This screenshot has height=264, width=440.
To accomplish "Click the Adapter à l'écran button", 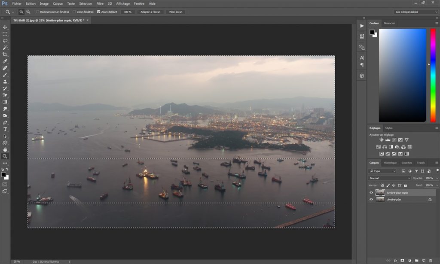I will (150, 12).
